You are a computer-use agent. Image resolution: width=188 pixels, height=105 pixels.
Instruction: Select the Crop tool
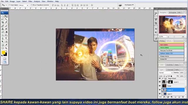3,22
